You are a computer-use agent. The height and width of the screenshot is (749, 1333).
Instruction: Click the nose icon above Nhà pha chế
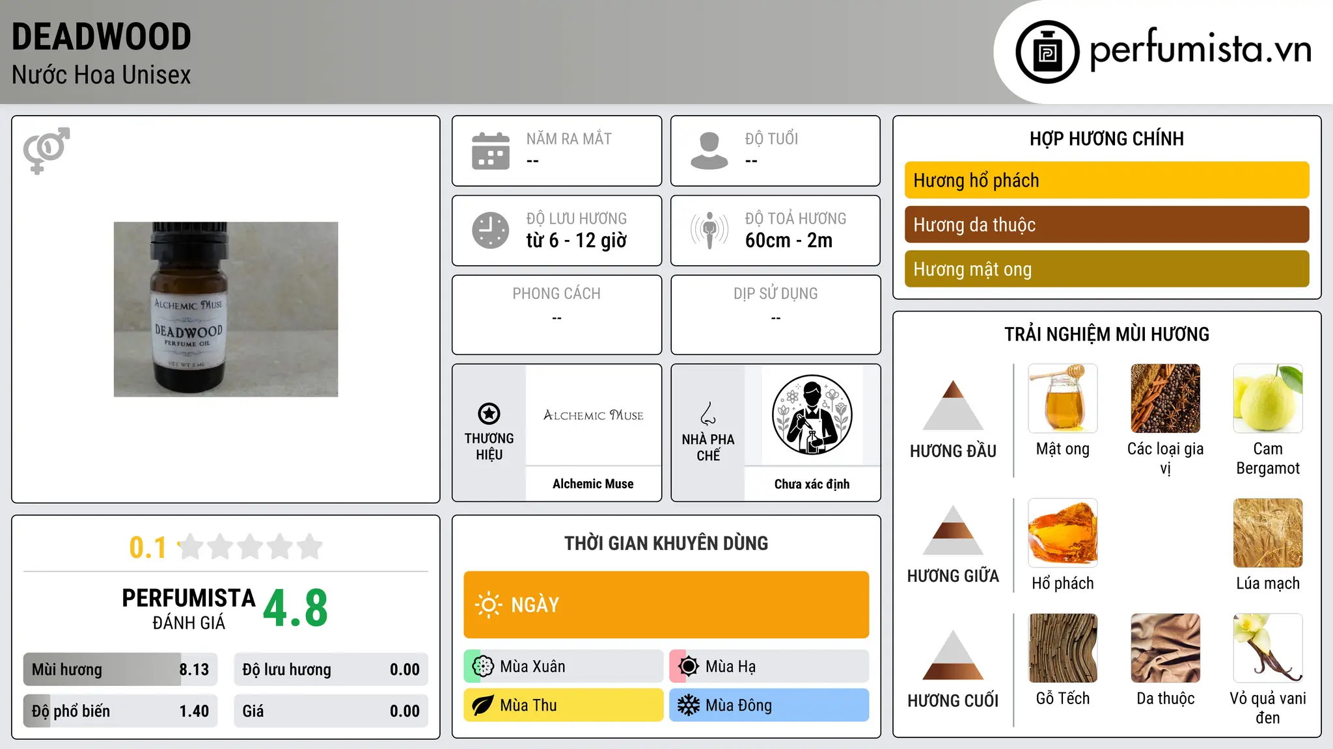(x=708, y=414)
